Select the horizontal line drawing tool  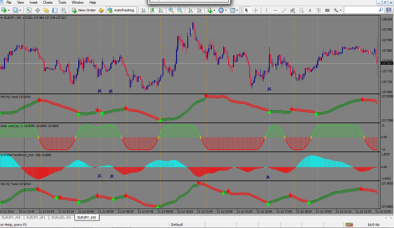[275, 10]
